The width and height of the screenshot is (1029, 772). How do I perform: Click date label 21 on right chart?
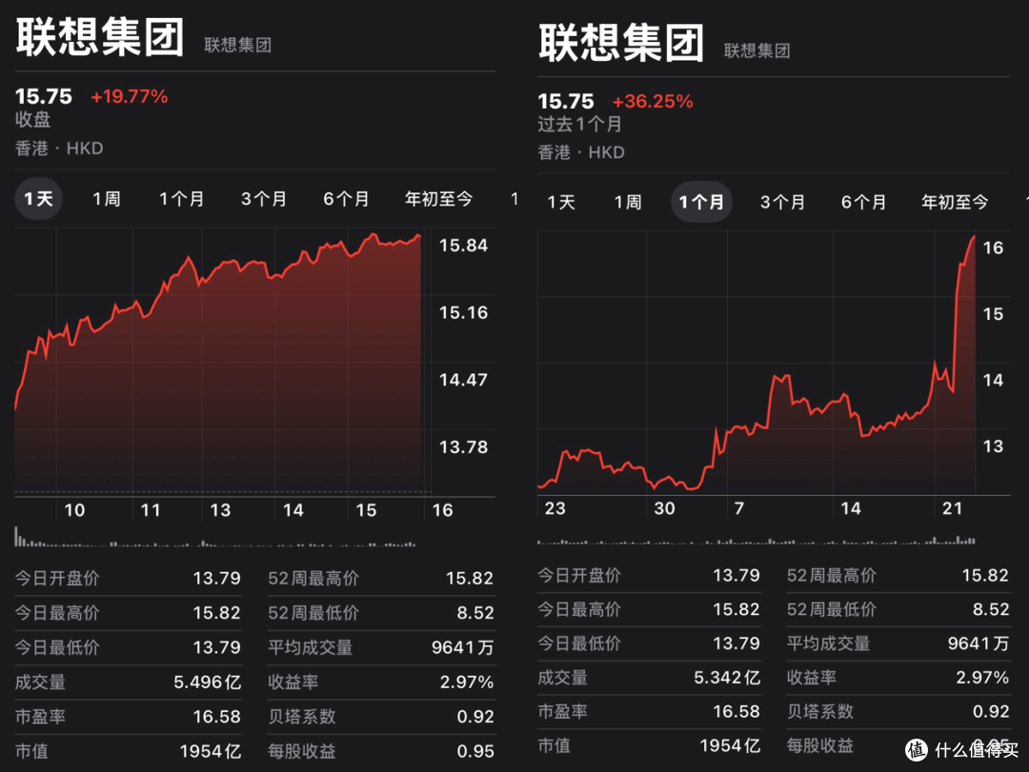click(x=952, y=508)
